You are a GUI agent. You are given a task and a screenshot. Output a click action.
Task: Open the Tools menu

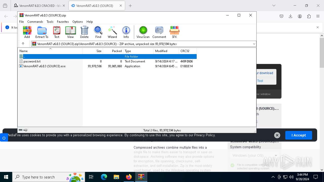(x=50, y=22)
